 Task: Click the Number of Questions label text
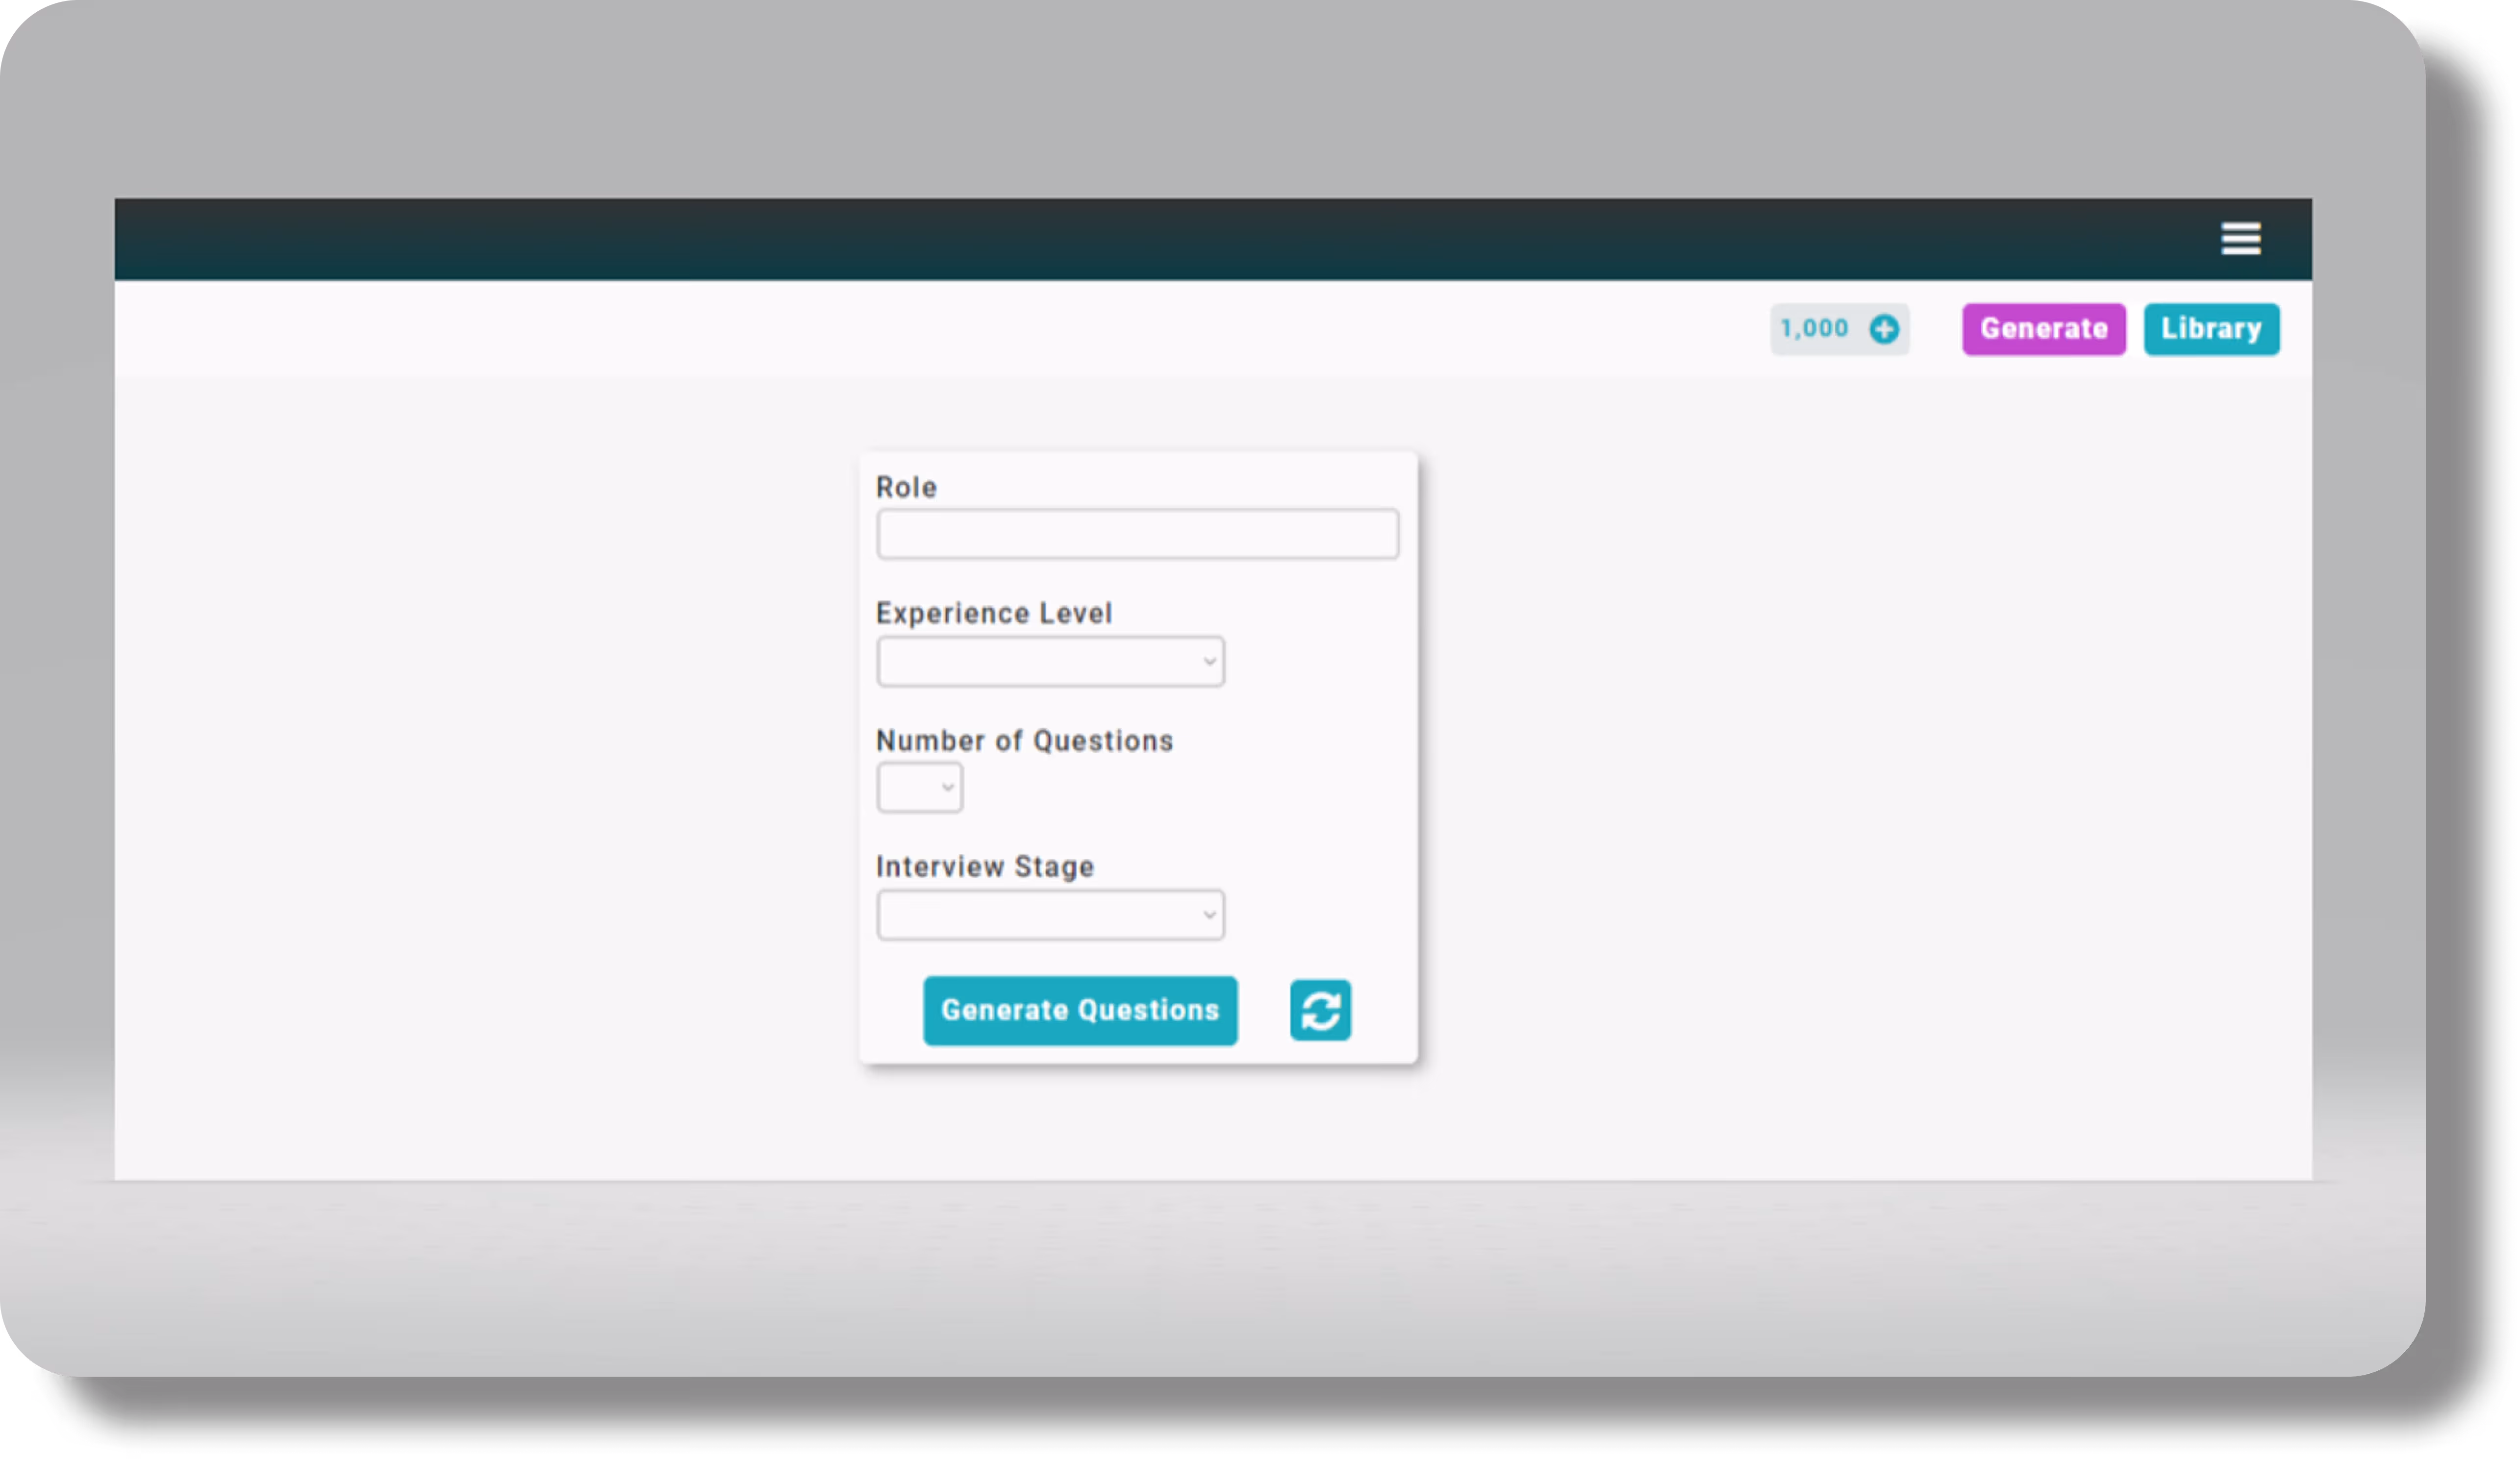tap(1024, 741)
